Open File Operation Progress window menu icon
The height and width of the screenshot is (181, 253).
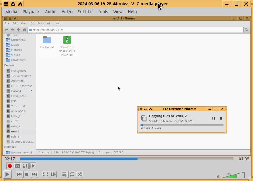(141, 109)
